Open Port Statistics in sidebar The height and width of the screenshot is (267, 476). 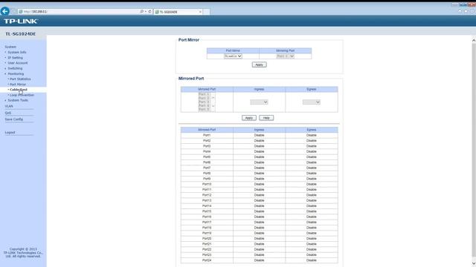(x=20, y=79)
